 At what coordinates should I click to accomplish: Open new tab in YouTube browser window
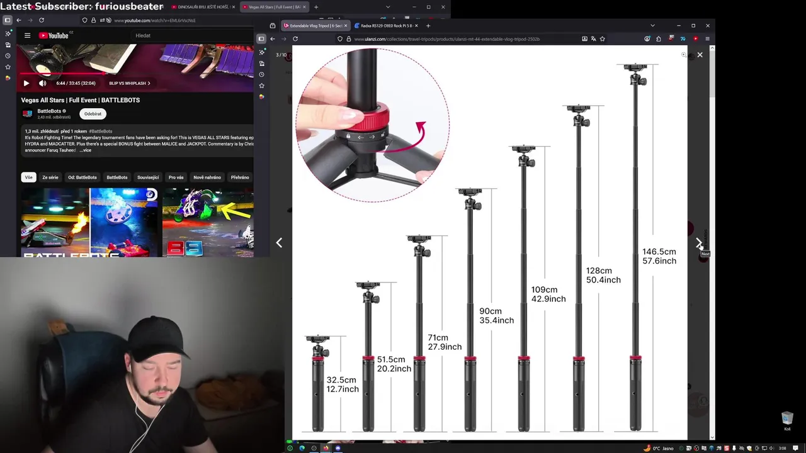[x=316, y=7]
